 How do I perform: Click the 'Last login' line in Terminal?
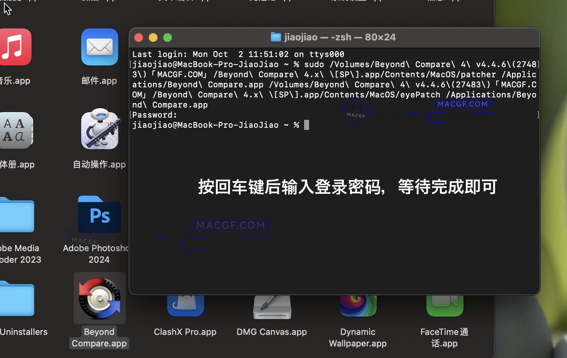click(x=238, y=54)
